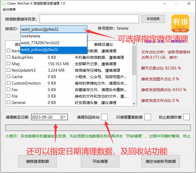This screenshot has height=173, width=196.
Task: Click the 全部聊天记录，谨慎清理 description cell
Action: [x=96, y=64]
